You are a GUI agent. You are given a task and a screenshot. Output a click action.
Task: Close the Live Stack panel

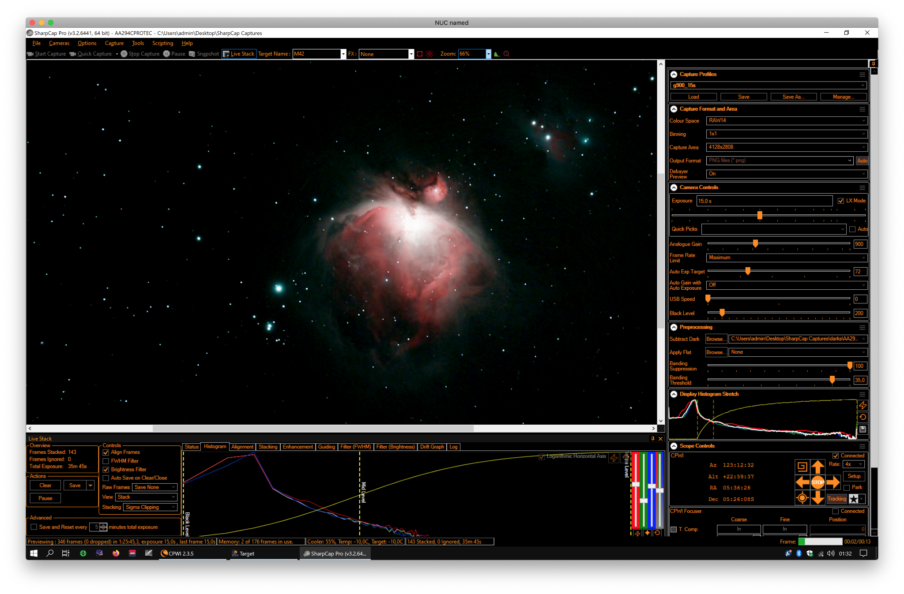[x=660, y=439]
